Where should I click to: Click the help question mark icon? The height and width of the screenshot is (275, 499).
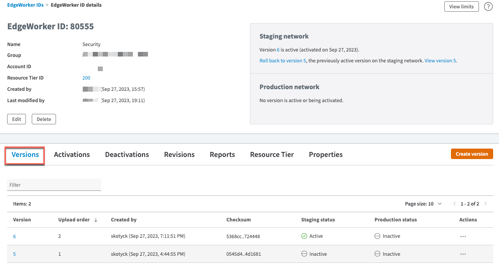coord(488,7)
